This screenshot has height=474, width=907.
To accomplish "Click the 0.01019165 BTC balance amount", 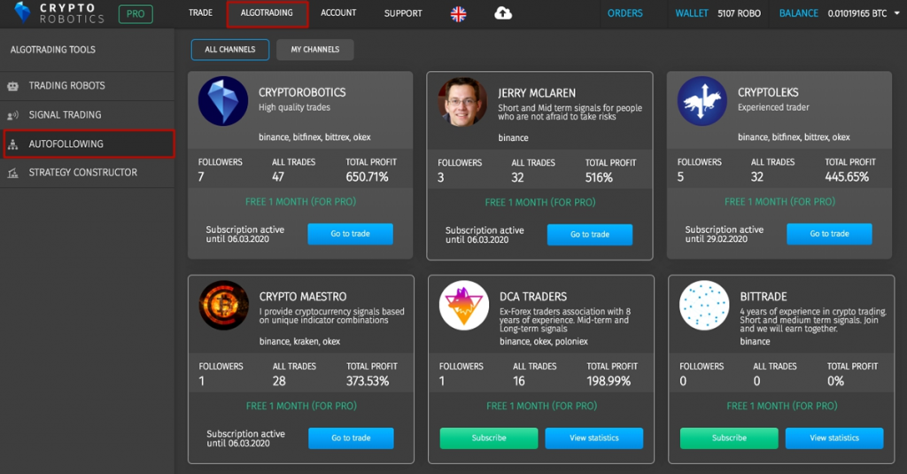I will pos(857,13).
